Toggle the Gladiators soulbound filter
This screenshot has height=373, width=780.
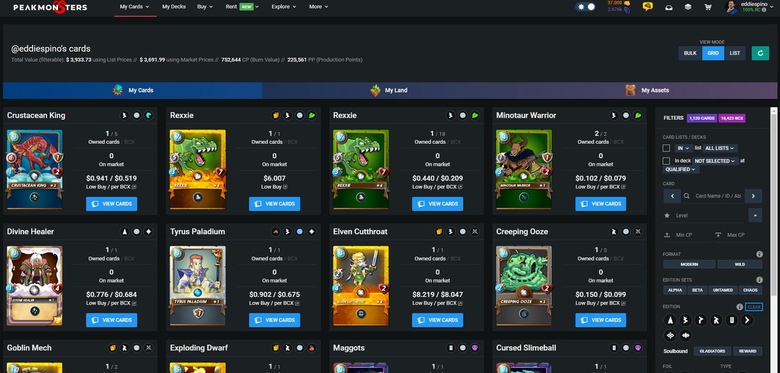(x=712, y=351)
